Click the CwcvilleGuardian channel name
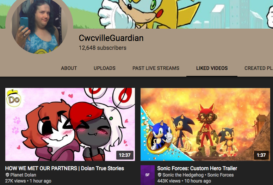This screenshot has height=185, width=273. [x=111, y=38]
